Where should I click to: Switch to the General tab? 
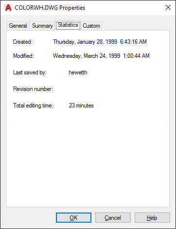pyautogui.click(x=18, y=26)
